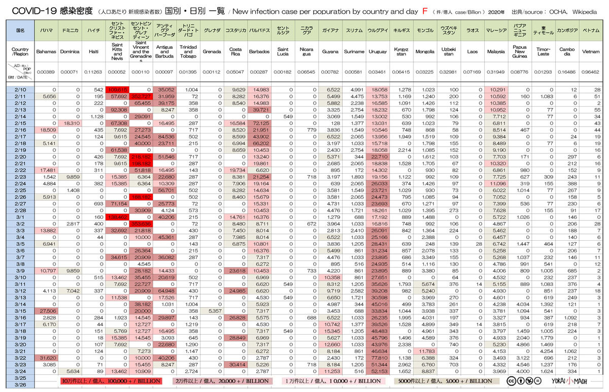Viewport: 609px width, 392px height.
Task: Select the 'Costa Rica' column header
Action: [x=234, y=52]
